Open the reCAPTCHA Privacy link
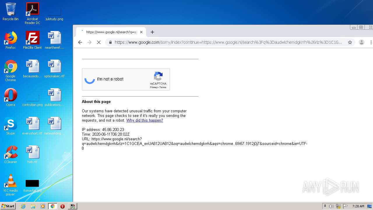This screenshot has height=210, width=373. (x=154, y=87)
